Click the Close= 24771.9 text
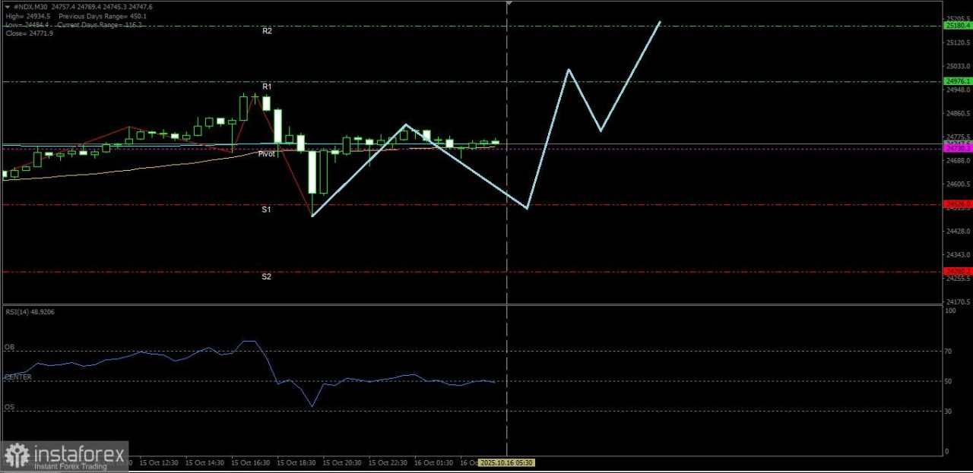This screenshot has width=973, height=473. click(x=28, y=33)
